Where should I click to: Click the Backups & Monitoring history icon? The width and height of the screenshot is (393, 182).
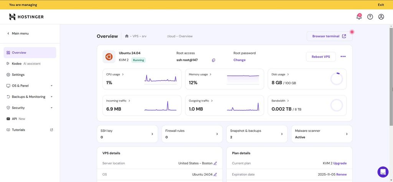8,97
